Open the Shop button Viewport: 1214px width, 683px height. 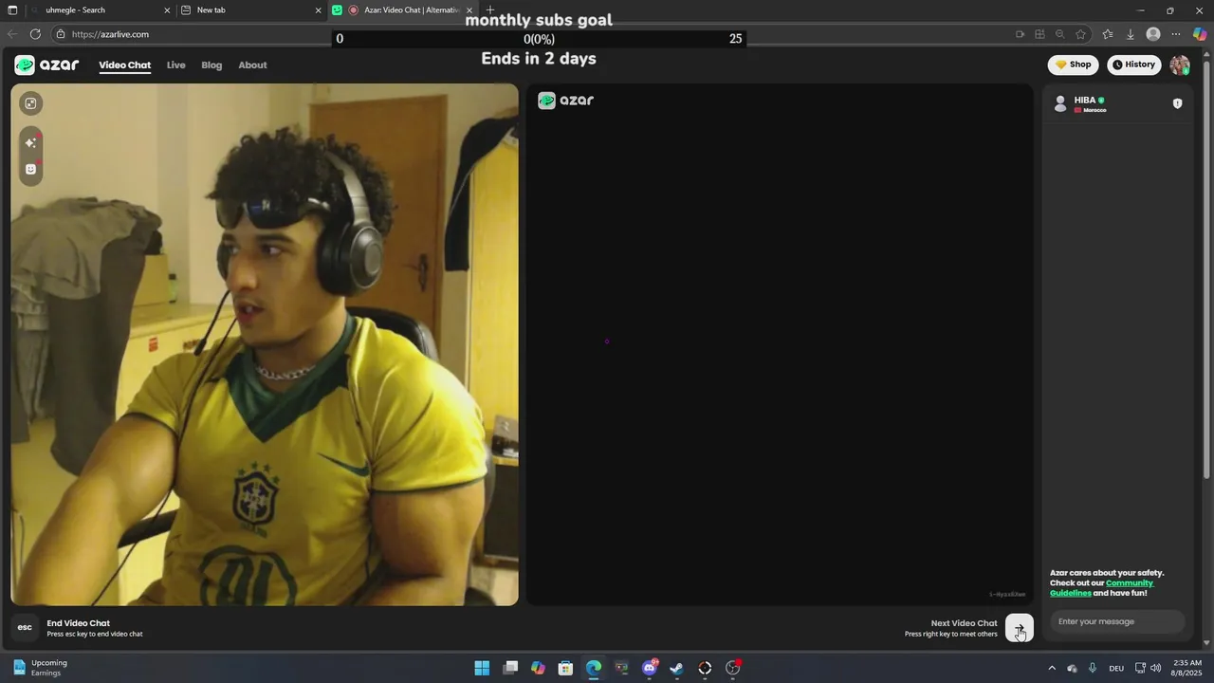click(x=1073, y=65)
